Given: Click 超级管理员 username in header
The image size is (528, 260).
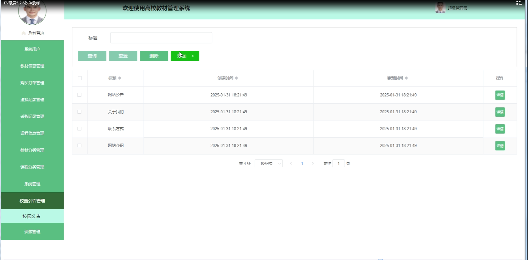Looking at the screenshot, I should tap(457, 8).
